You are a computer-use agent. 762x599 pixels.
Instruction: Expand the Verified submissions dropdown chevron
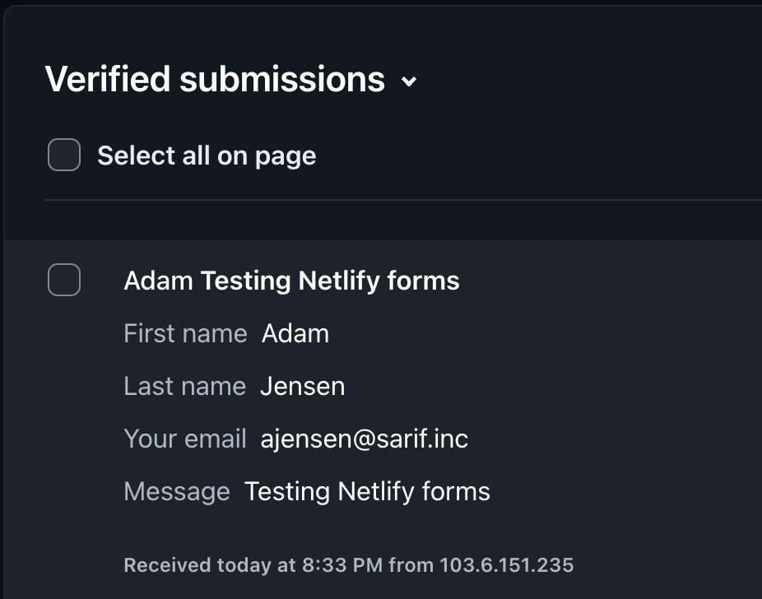(408, 81)
